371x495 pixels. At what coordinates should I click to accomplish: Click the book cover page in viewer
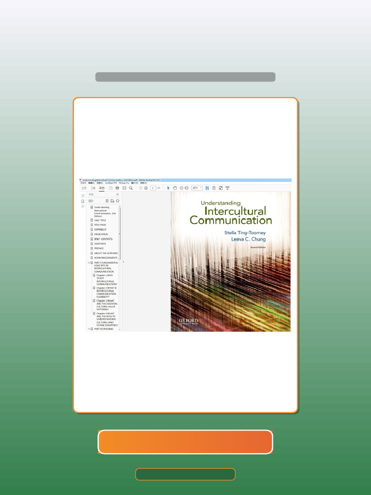pos(230,262)
